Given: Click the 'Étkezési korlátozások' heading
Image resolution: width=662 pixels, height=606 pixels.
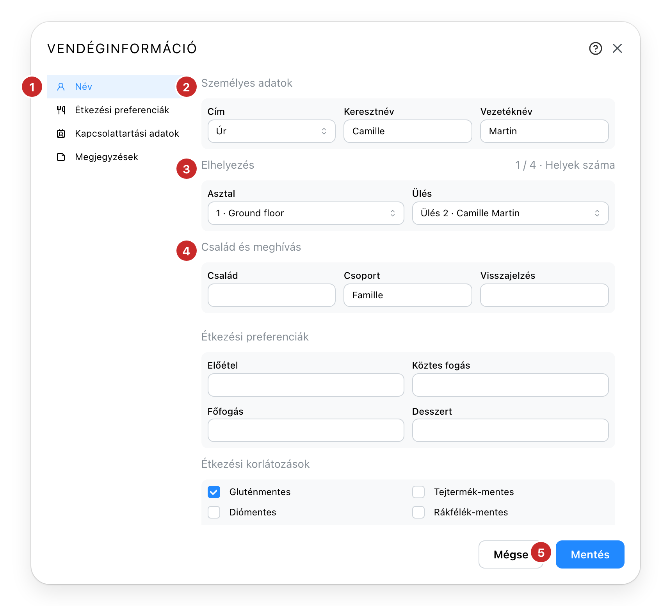Looking at the screenshot, I should [256, 464].
